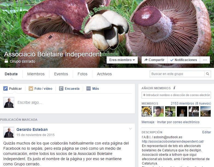
Task: Open the Archivos tab
Action: [104, 74]
